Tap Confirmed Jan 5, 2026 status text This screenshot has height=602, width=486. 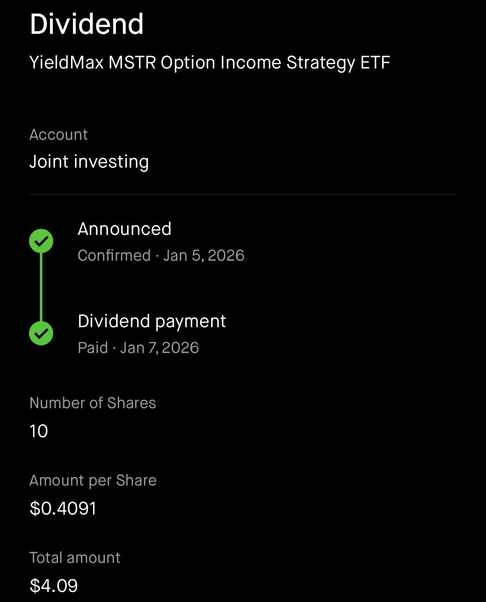click(x=161, y=255)
